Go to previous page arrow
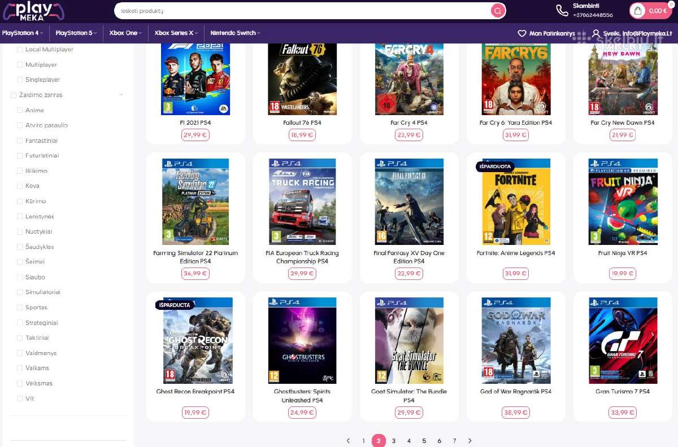The width and height of the screenshot is (678, 447). coord(348,441)
